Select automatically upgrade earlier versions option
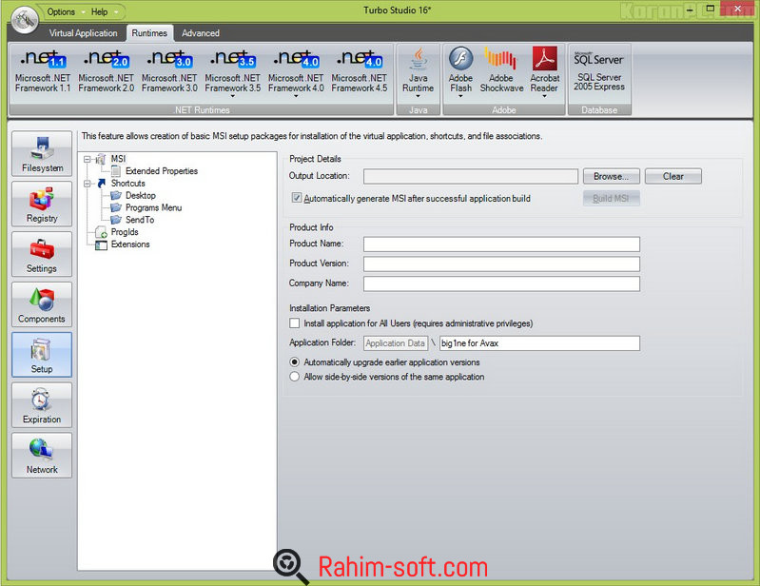This screenshot has width=760, height=586. pyautogui.click(x=294, y=362)
